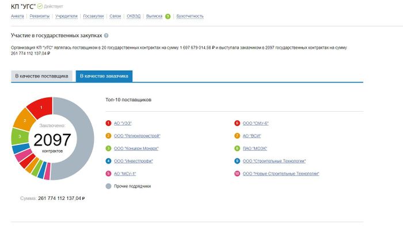Click the КП "УГС" company title
The image size is (403, 232).
pyautogui.click(x=23, y=6)
